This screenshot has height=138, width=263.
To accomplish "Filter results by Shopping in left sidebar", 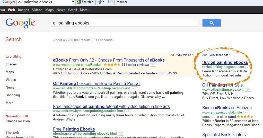I will click(13, 95).
